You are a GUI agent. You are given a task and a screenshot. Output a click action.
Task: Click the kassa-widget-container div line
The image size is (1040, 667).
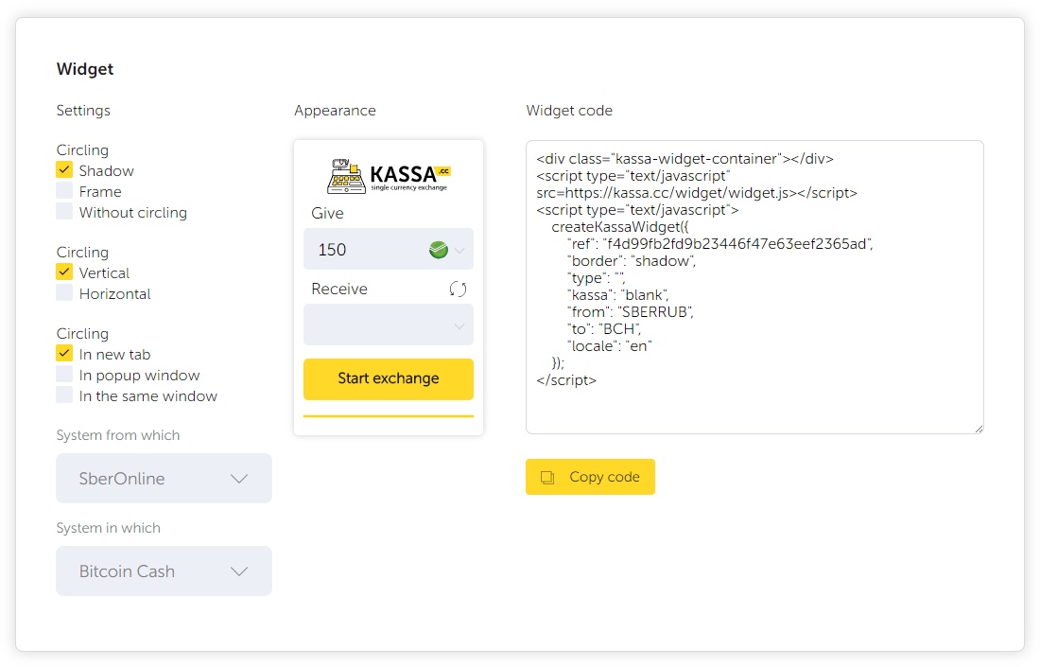(x=685, y=159)
